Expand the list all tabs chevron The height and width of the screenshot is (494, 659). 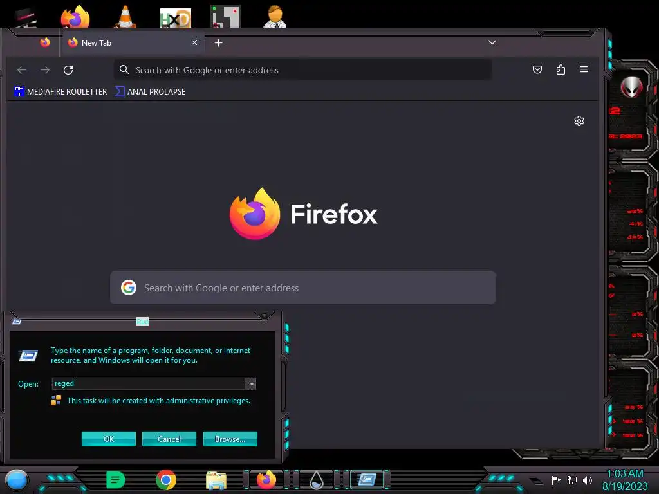point(492,42)
